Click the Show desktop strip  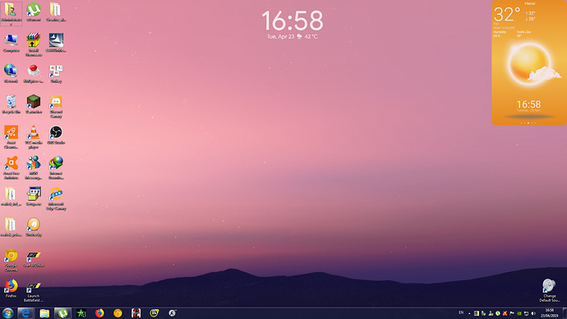pyautogui.click(x=565, y=313)
